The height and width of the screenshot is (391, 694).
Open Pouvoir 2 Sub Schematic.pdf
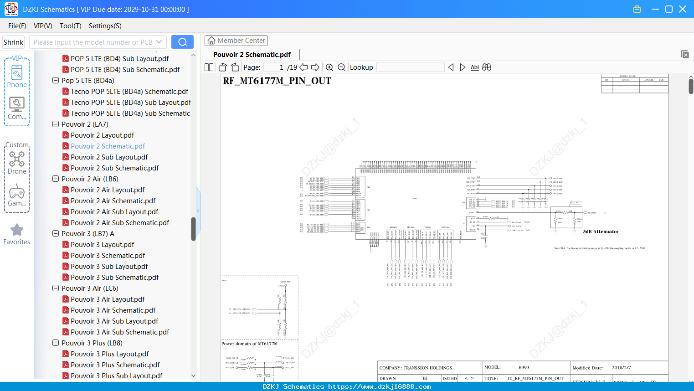click(x=114, y=168)
